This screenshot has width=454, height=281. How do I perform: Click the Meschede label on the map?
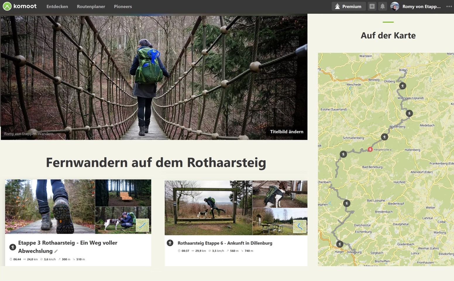click(354, 84)
